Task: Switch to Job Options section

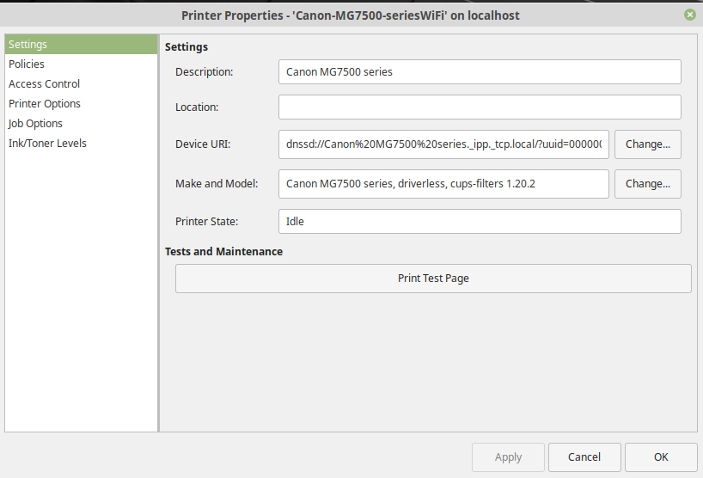Action: click(35, 124)
